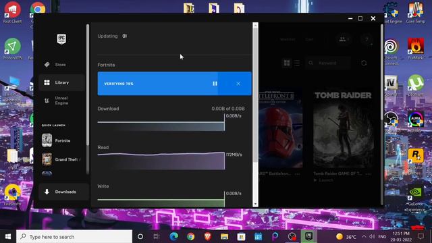This screenshot has height=243, width=432.
Task: Open Google Chrome from taskbar
Action: pyautogui.click(x=190, y=237)
